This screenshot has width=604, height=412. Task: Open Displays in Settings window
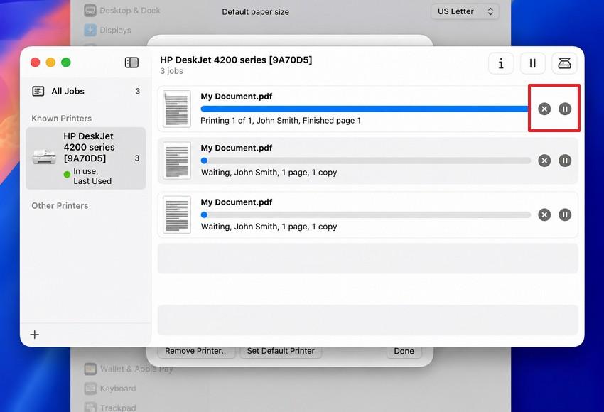108,30
